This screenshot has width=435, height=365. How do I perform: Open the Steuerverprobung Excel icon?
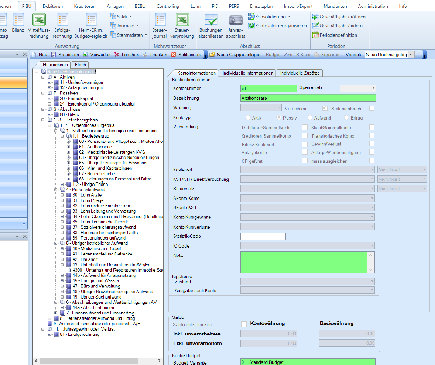coord(182,20)
